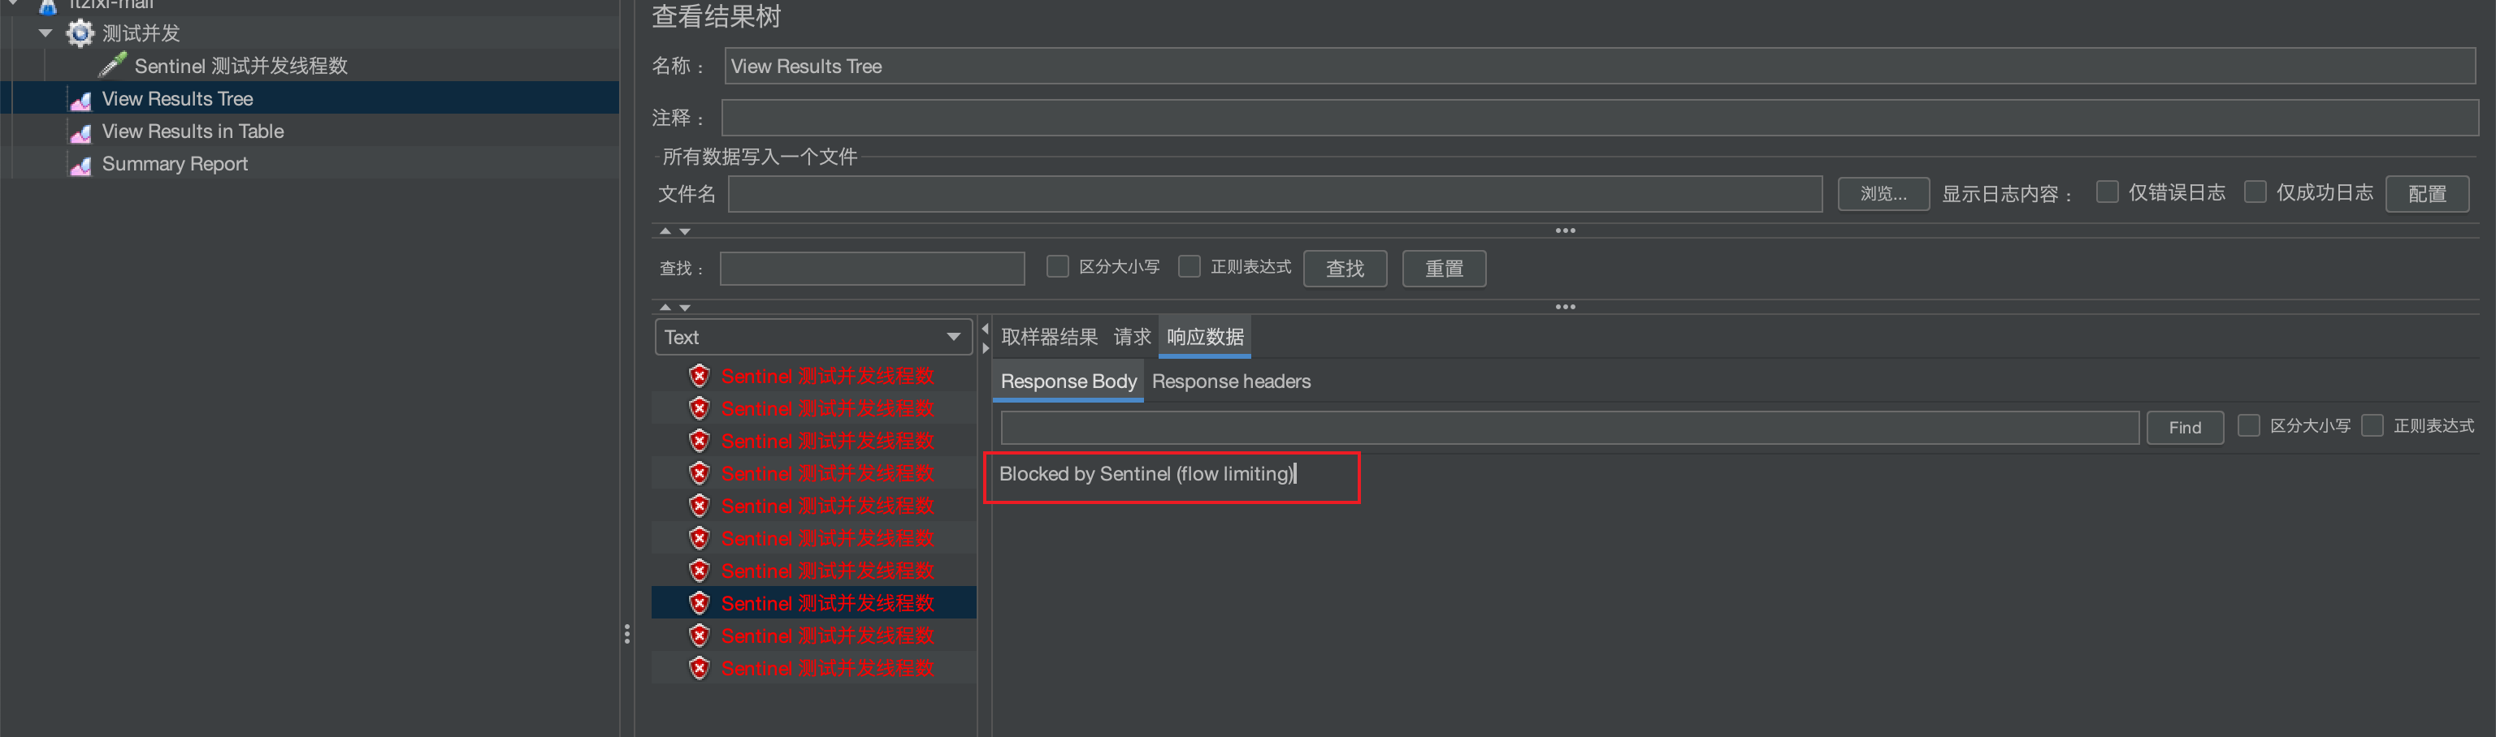Click the 查找 search button

click(x=1345, y=269)
